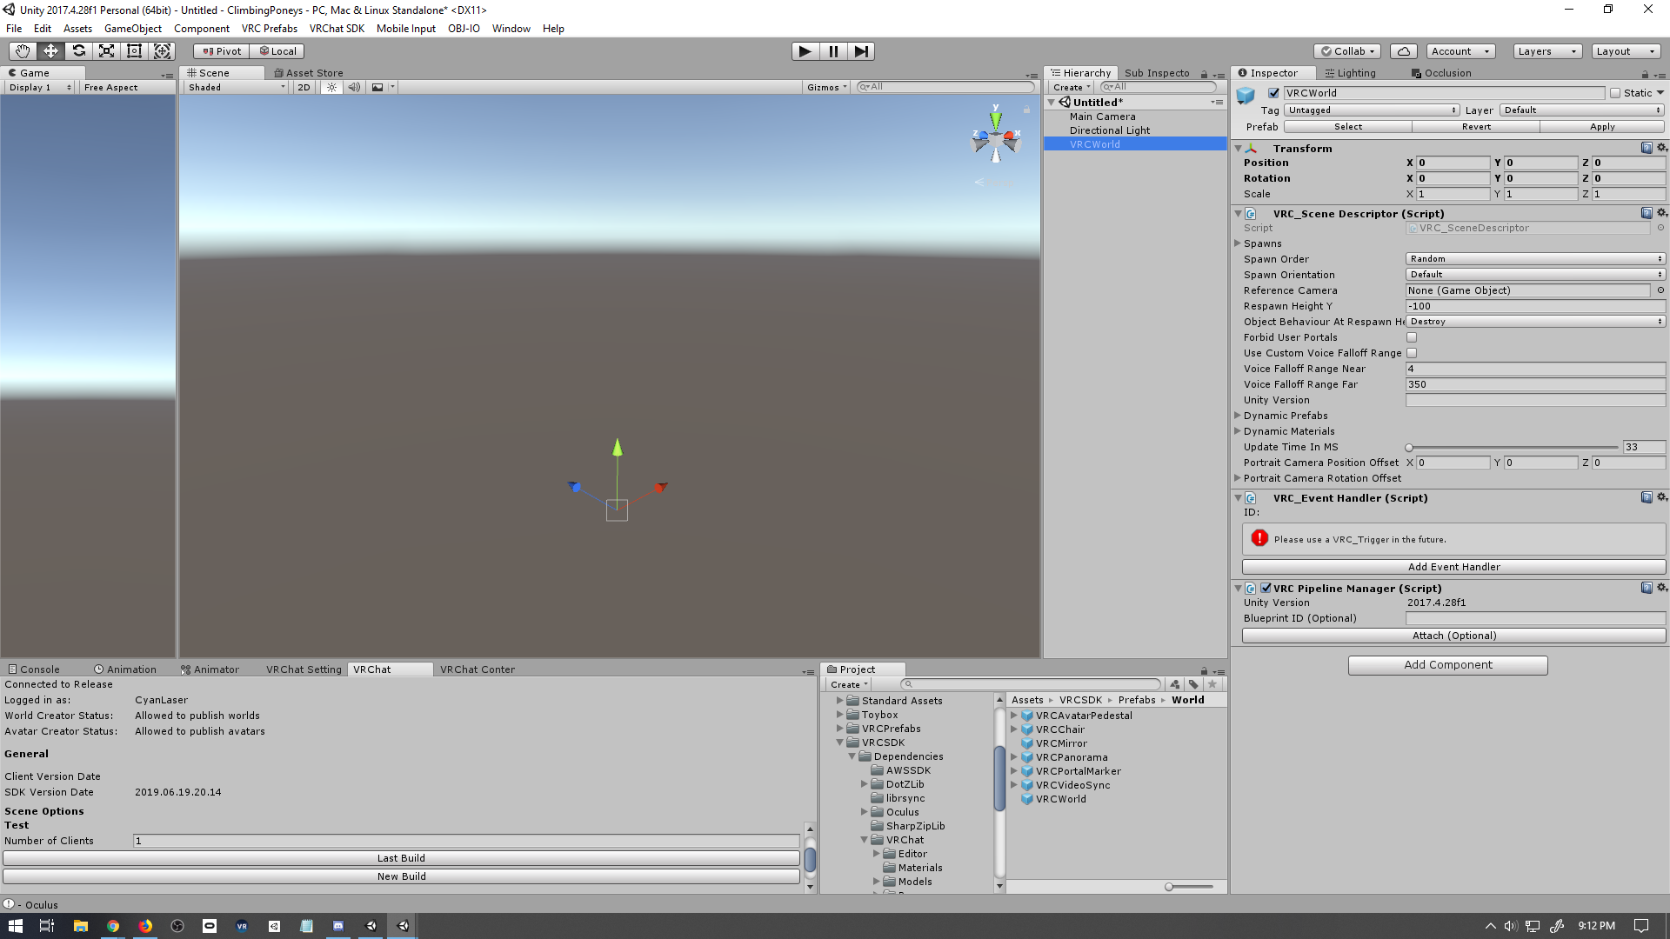Screen dimensions: 1670x939
Task: Enable Use Custom Voice Falloff Range
Action: click(x=1412, y=353)
